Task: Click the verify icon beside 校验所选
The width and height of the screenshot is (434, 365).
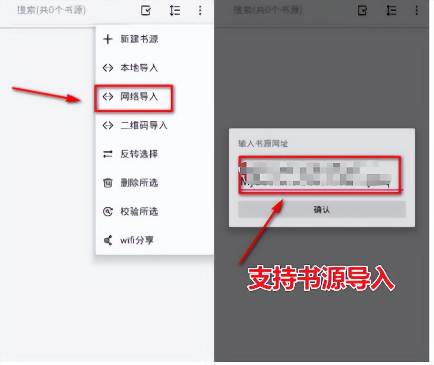Action: 108,212
